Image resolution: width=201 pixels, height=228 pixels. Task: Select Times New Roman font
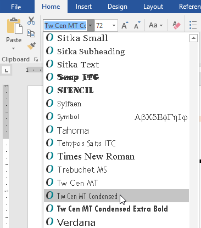tap(116, 156)
